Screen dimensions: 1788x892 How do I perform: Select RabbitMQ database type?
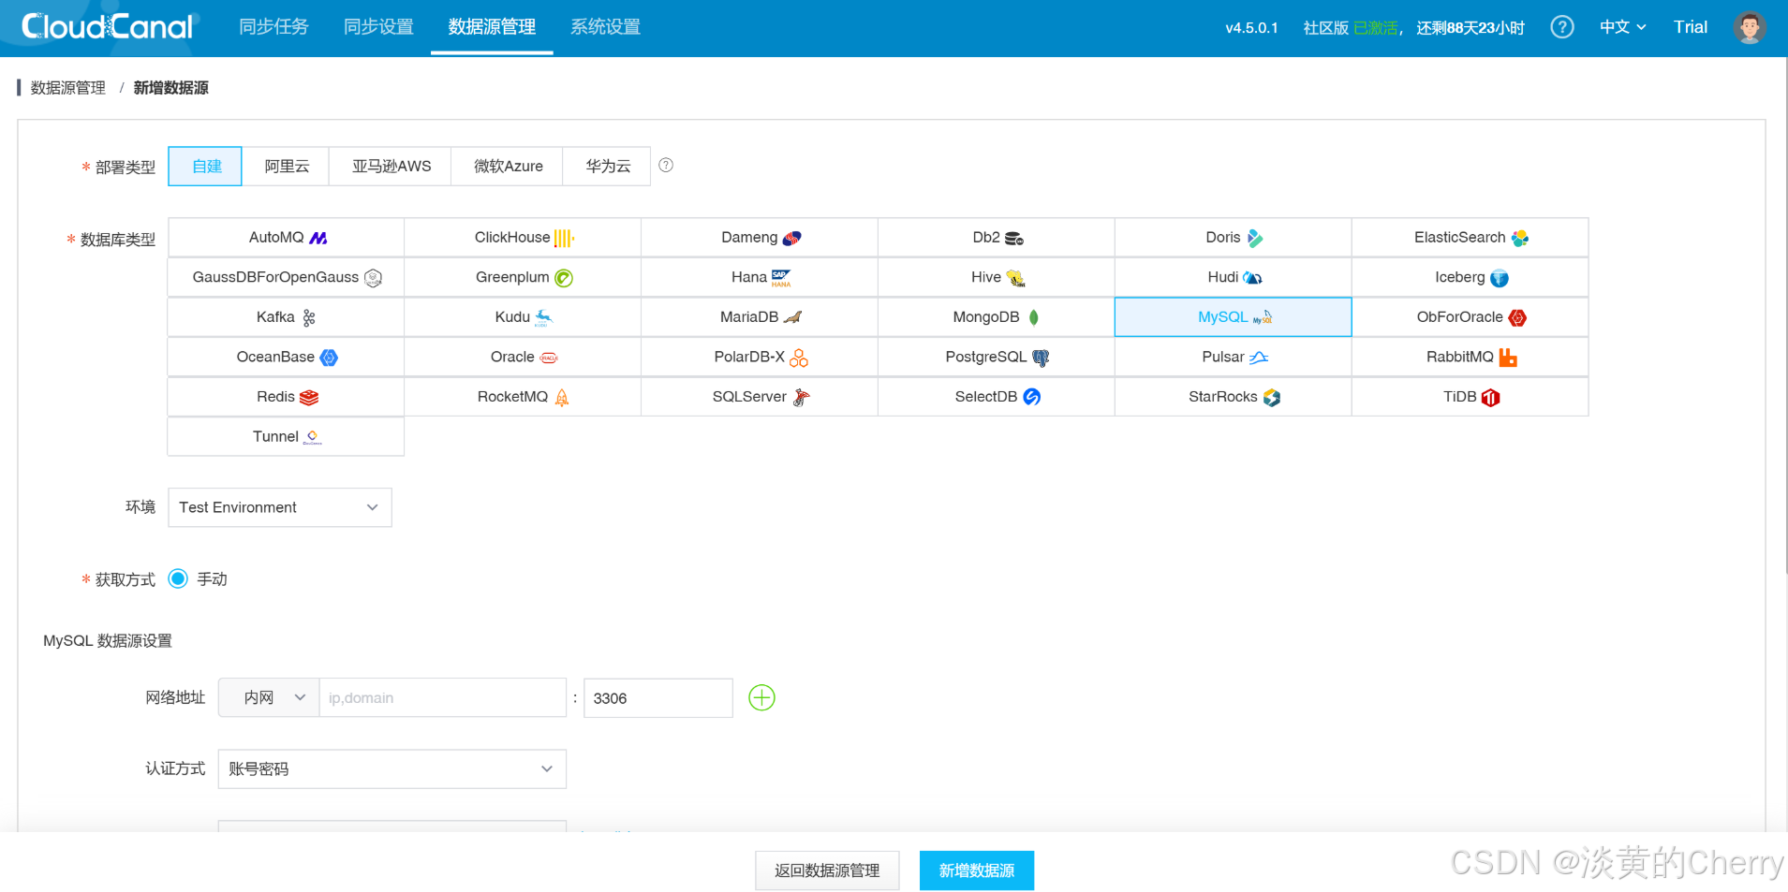point(1470,358)
